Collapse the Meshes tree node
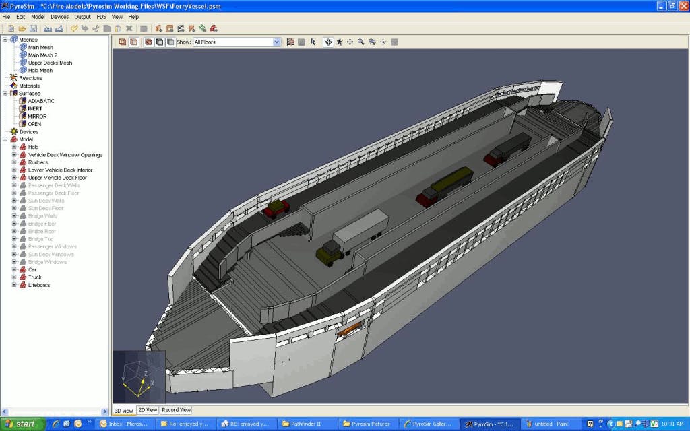 [5, 40]
